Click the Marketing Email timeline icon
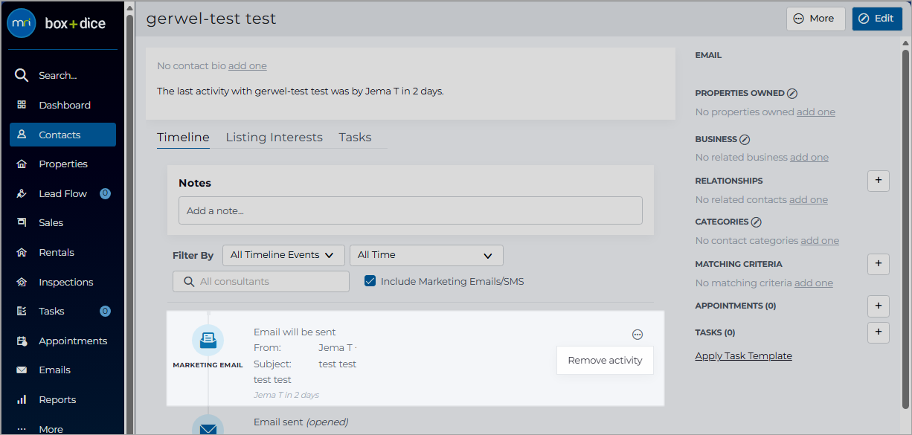The image size is (912, 435). [208, 341]
